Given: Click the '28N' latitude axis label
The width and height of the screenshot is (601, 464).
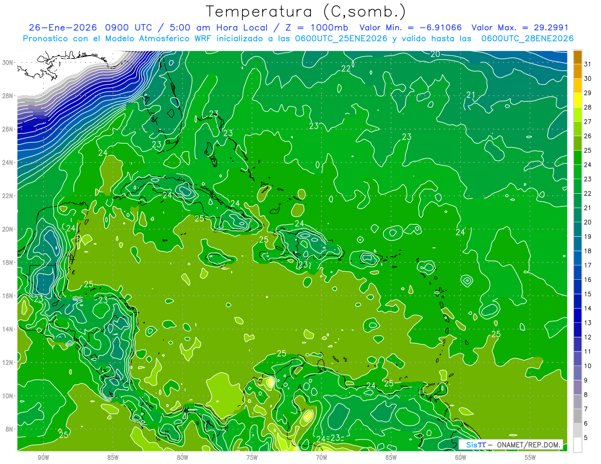Looking at the screenshot, I should click(x=8, y=96).
